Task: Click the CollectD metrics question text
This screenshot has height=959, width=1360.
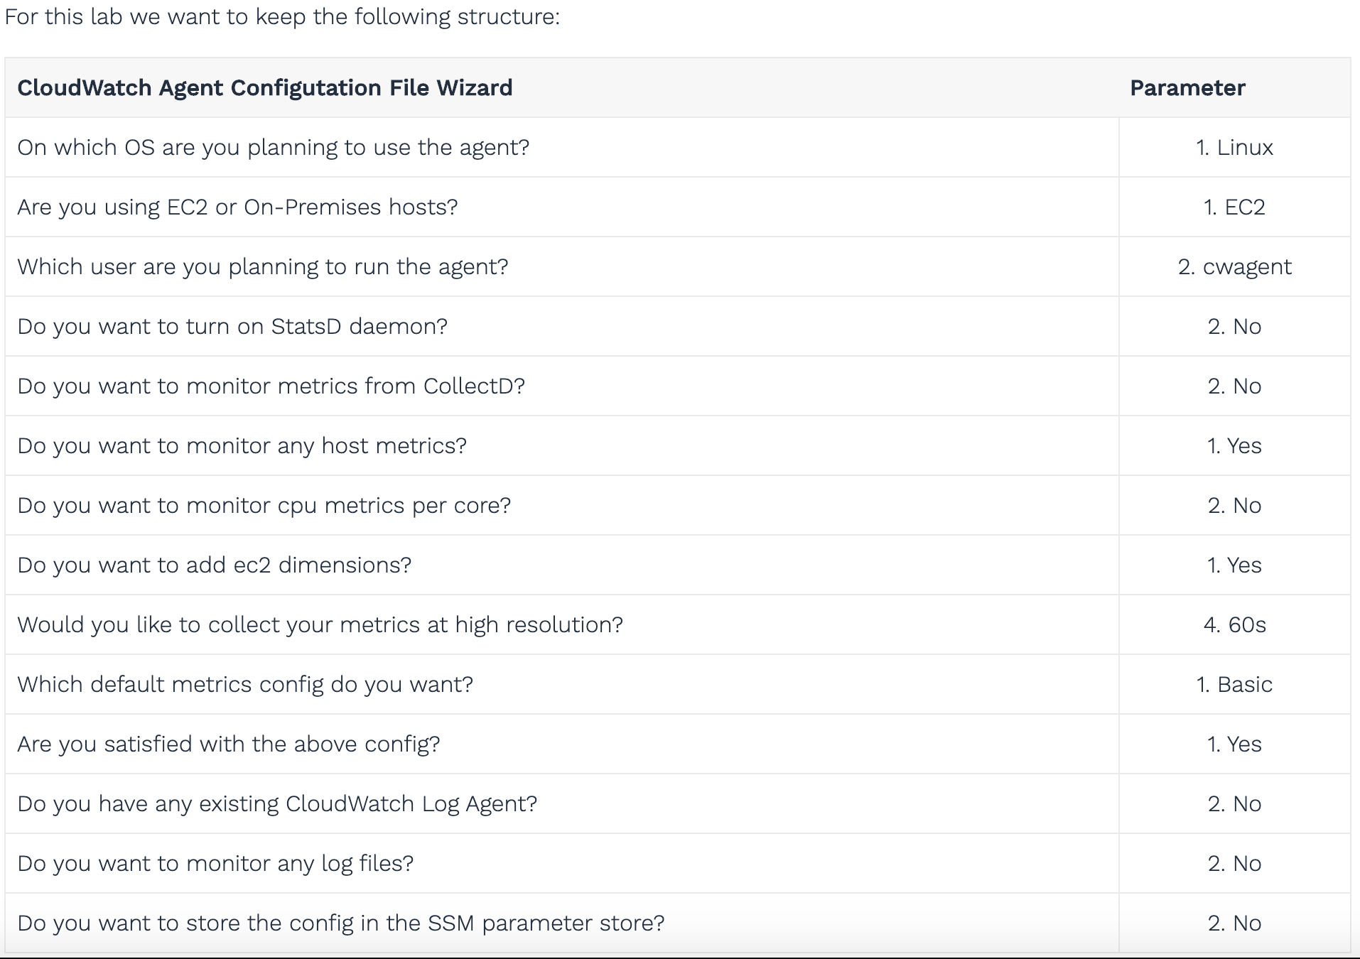Action: click(x=271, y=386)
